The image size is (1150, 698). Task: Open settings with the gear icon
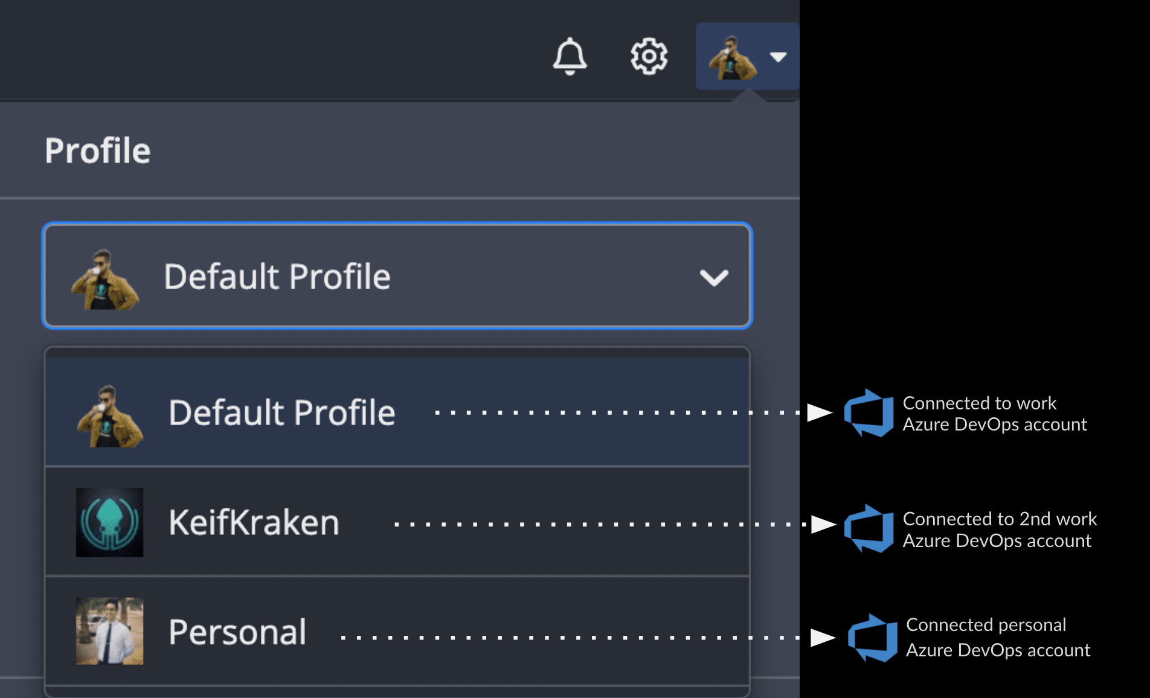(649, 57)
